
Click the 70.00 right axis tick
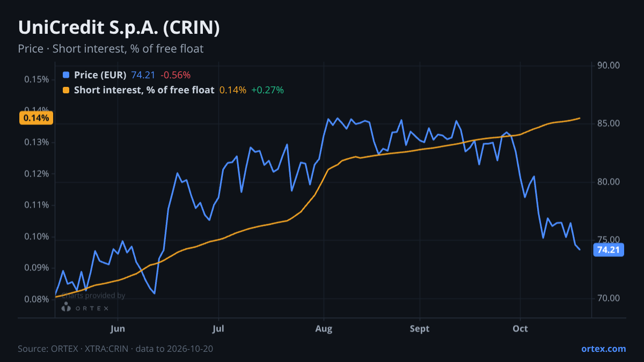(x=609, y=298)
